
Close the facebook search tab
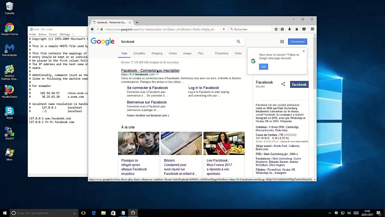coord(130,22)
